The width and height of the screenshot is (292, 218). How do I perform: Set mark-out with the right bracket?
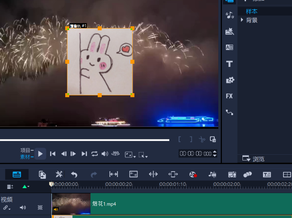(x=191, y=139)
